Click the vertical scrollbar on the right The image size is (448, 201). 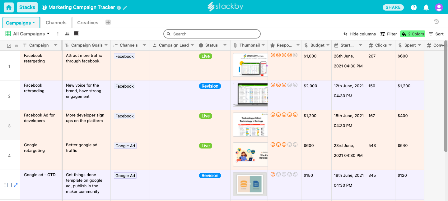pyautogui.click(x=446, y=96)
